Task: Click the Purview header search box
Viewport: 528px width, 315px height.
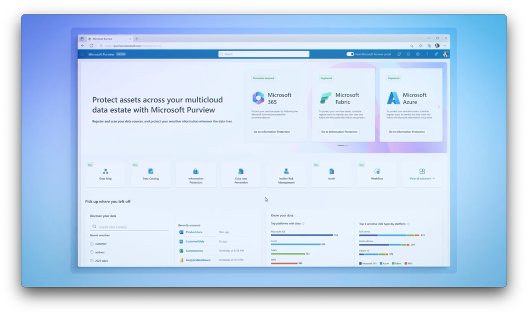Action: point(264,54)
